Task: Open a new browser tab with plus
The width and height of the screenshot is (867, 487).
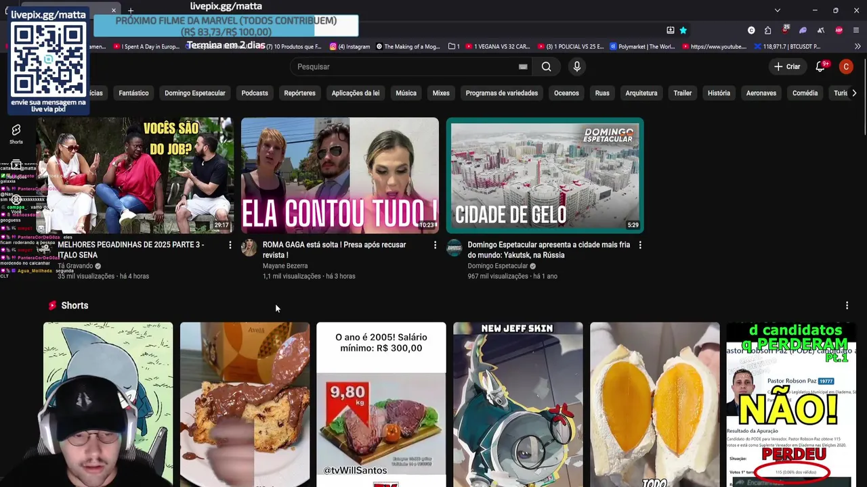Action: [130, 10]
